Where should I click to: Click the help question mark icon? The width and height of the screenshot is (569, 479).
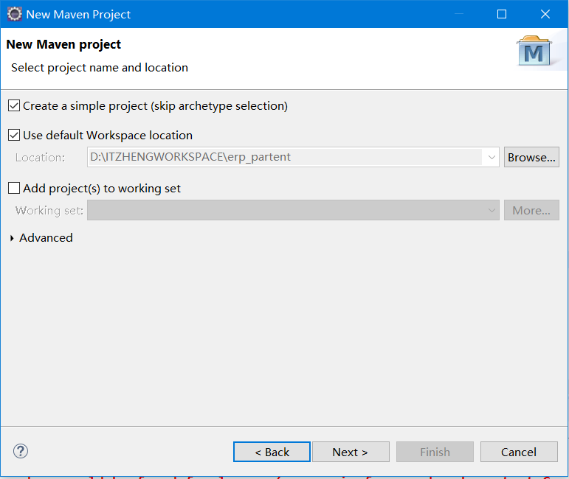(x=21, y=451)
